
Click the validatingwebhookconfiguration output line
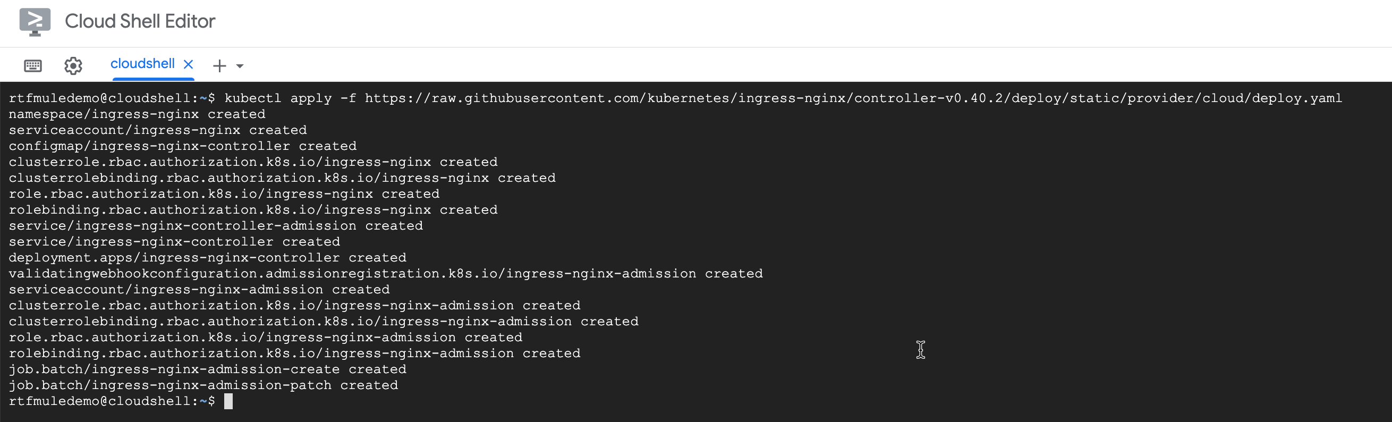[386, 274]
